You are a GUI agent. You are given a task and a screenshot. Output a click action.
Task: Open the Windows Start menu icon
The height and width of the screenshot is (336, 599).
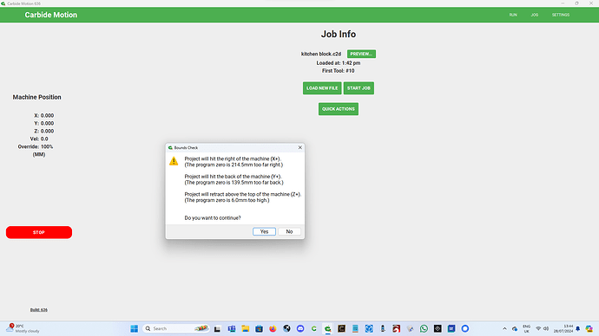(x=134, y=328)
